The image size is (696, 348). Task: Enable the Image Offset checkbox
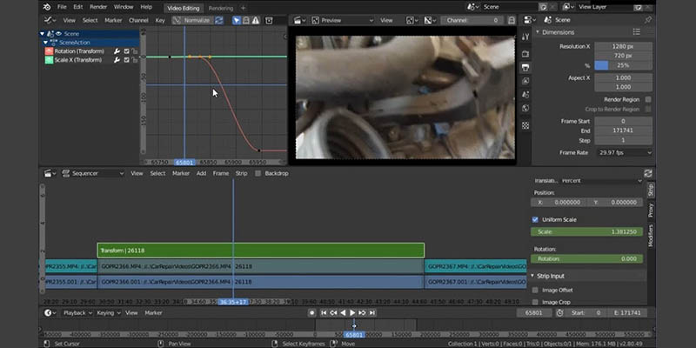pyautogui.click(x=535, y=291)
